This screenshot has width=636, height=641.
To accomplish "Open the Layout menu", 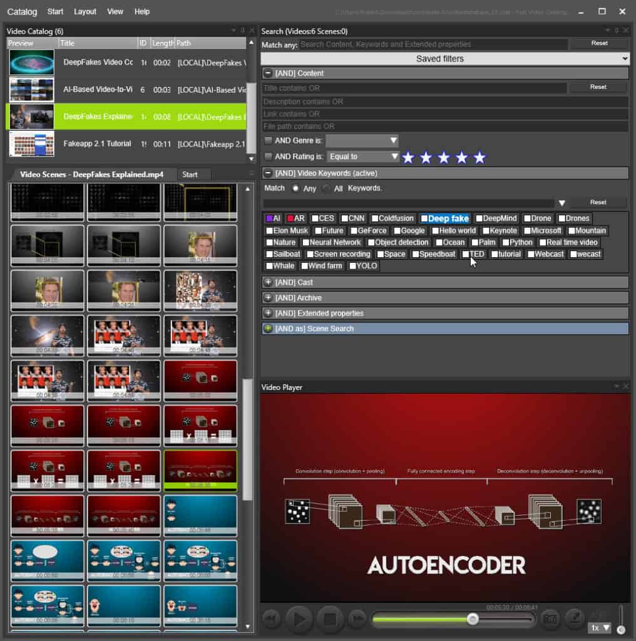I will click(85, 11).
